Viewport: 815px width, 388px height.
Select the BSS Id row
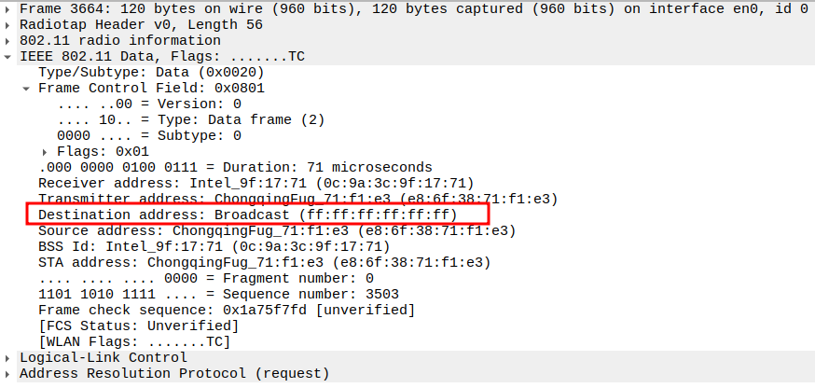click(214, 246)
